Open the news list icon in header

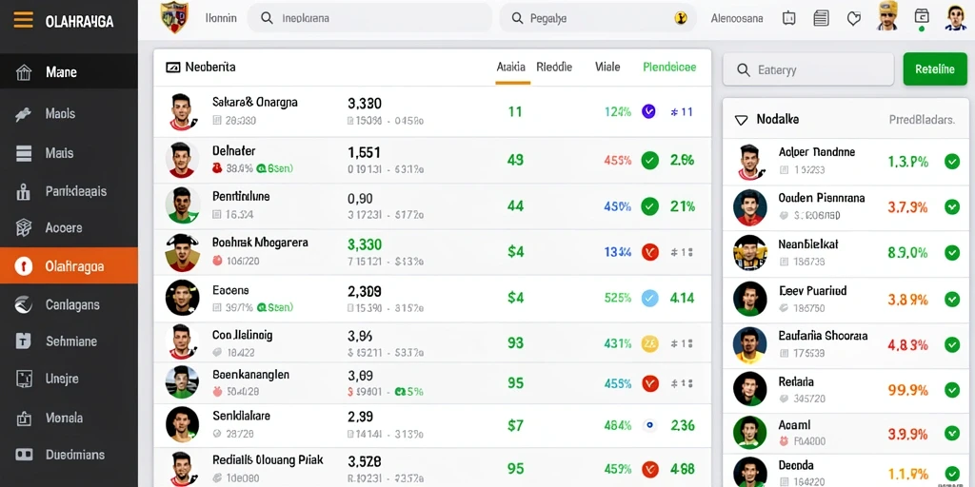(822, 19)
